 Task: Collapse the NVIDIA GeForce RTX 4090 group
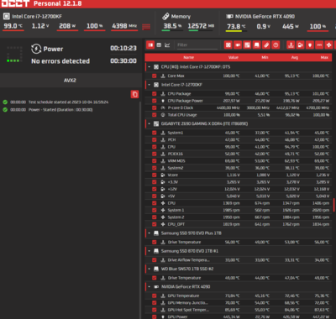[x=149, y=287]
